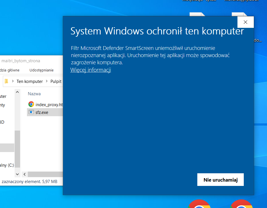The height and width of the screenshot is (208, 267).
Task: Select the local disk (C:) navigation item
Action: (7, 165)
